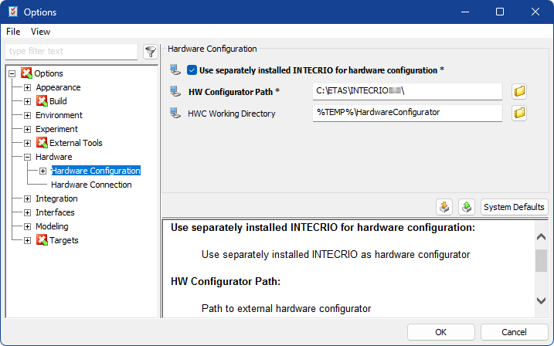This screenshot has height=346, width=554.
Task: Open folder browser for HWC Working Directory
Action: (519, 113)
